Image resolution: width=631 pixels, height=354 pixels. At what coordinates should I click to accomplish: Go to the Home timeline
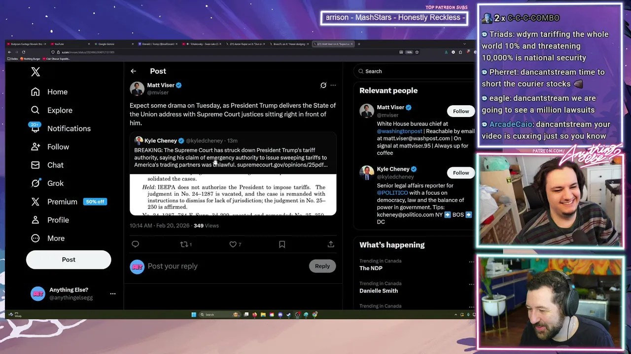[49, 92]
